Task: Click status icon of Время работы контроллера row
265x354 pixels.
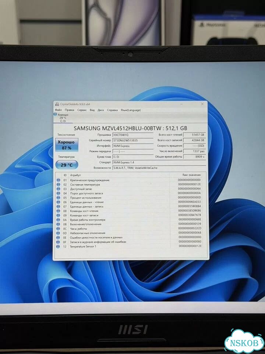Action: [x=59, y=220]
